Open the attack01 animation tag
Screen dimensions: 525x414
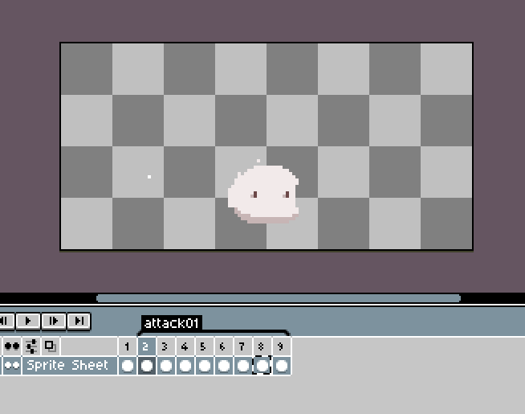tap(171, 323)
